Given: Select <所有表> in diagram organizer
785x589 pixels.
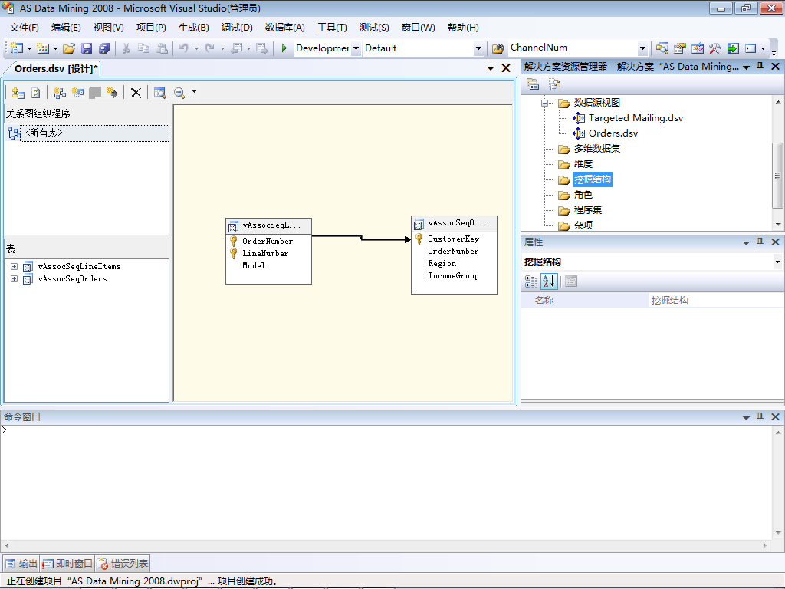Looking at the screenshot, I should (94, 133).
